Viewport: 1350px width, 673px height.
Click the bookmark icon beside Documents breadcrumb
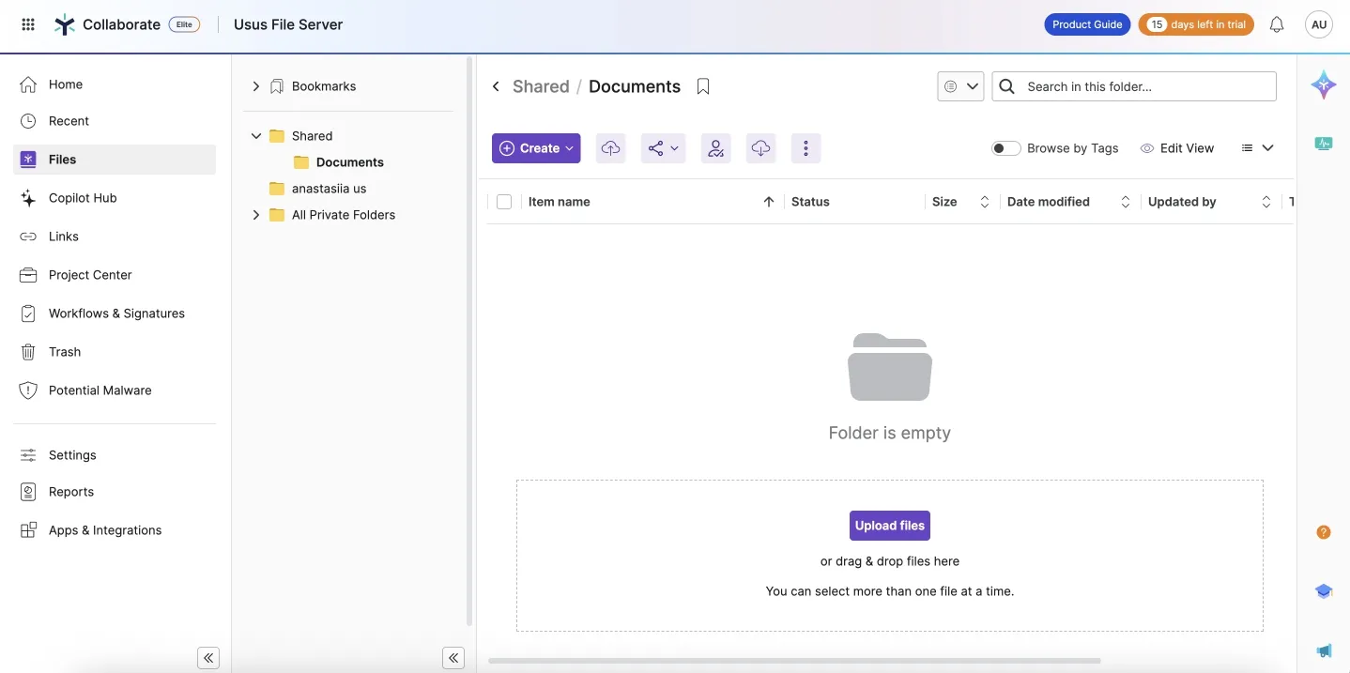pyautogui.click(x=702, y=85)
